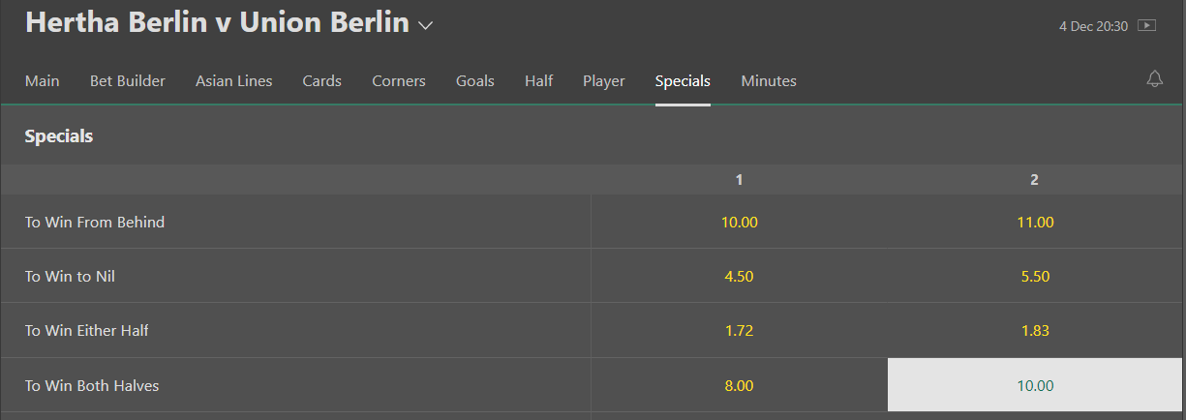Screen dimensions: 1186x420
Task: Select the Half tab
Action: click(x=539, y=81)
